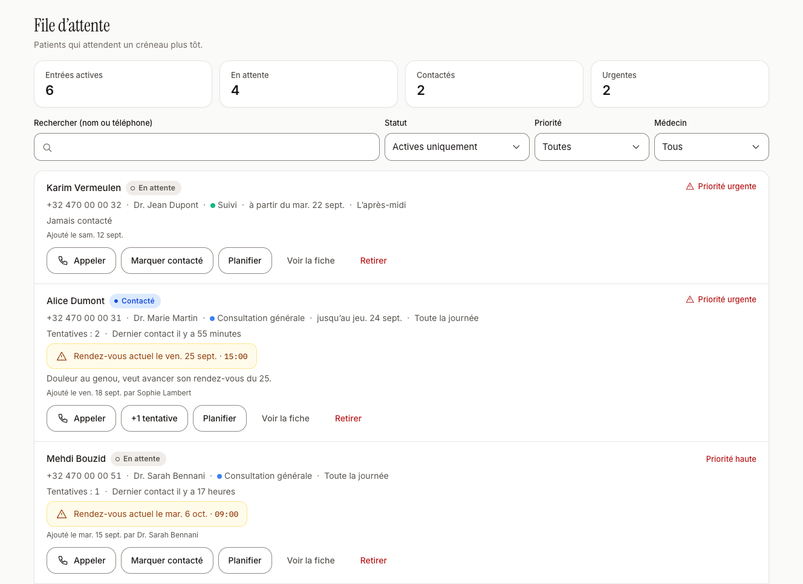Click the name Karim Vermeulen

[x=83, y=188]
